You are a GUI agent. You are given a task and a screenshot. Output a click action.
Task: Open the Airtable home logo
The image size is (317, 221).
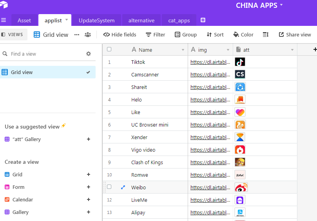[x=4, y=4]
